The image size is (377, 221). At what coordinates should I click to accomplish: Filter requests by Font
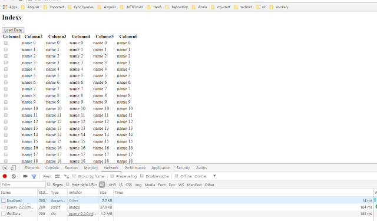click(x=162, y=185)
